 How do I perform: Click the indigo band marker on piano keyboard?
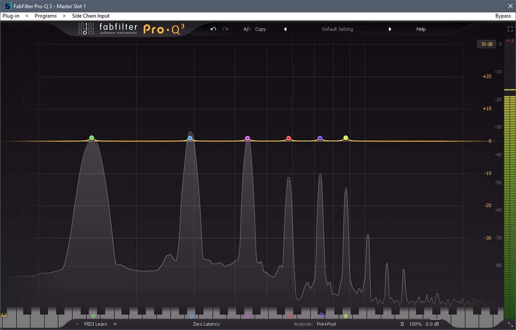tap(322, 315)
